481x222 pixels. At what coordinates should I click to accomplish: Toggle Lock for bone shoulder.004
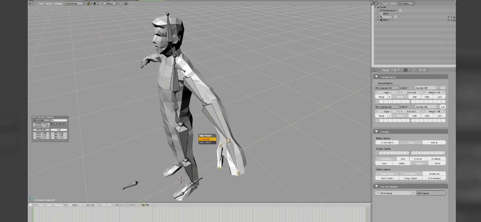439,116
